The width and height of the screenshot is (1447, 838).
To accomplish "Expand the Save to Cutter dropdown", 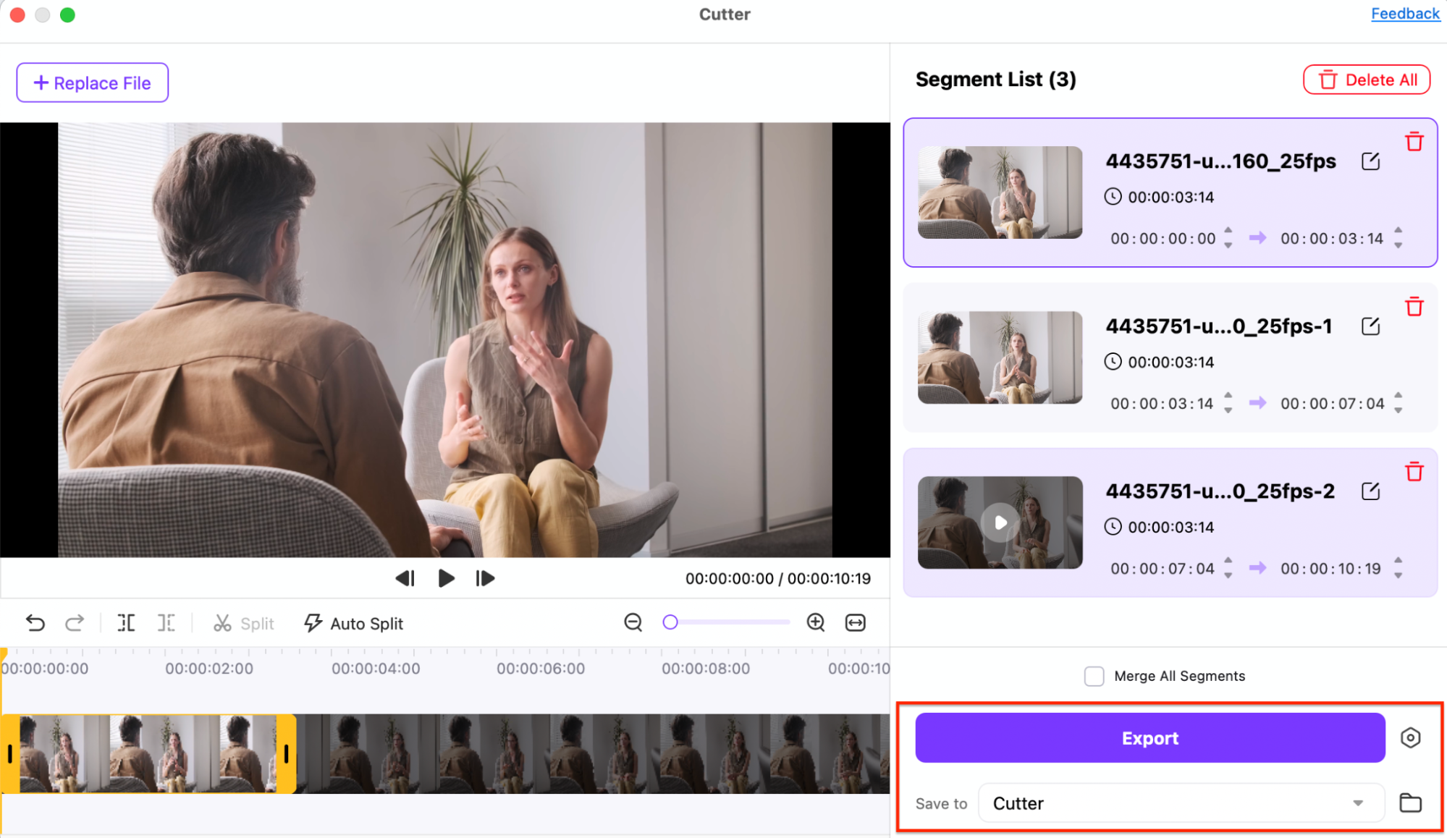I will [1357, 803].
